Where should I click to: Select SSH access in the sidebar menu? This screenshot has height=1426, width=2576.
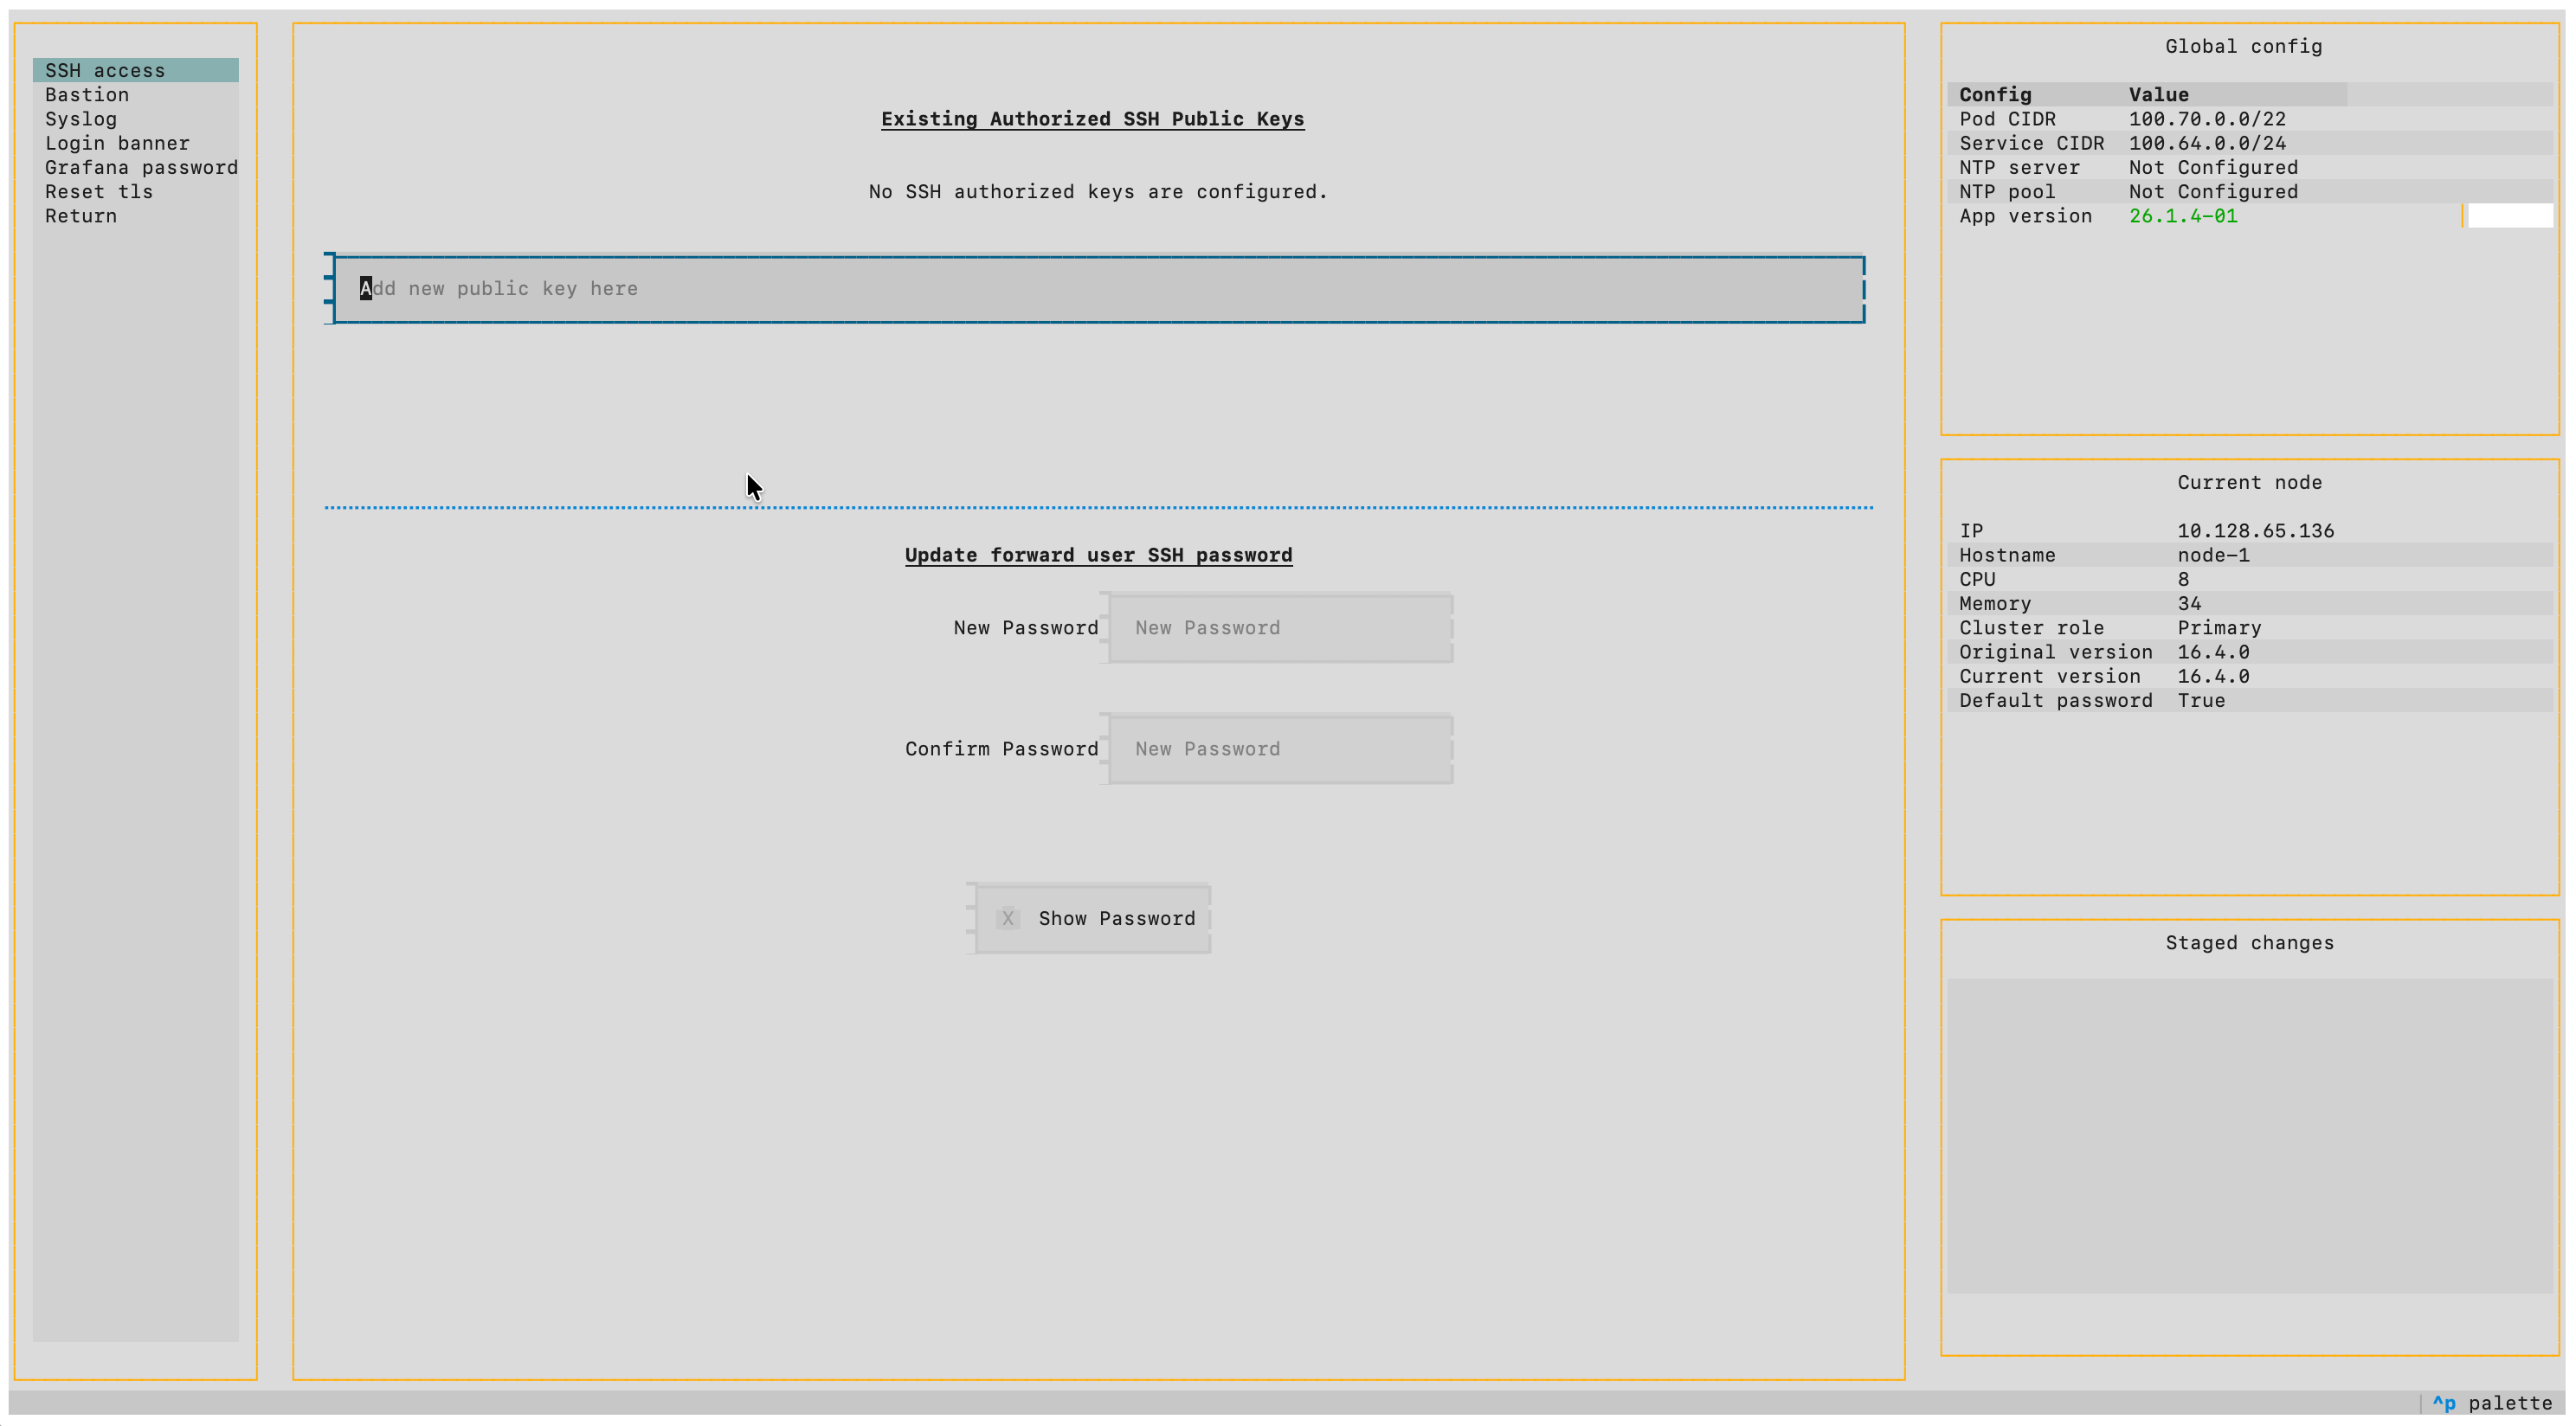(x=135, y=70)
